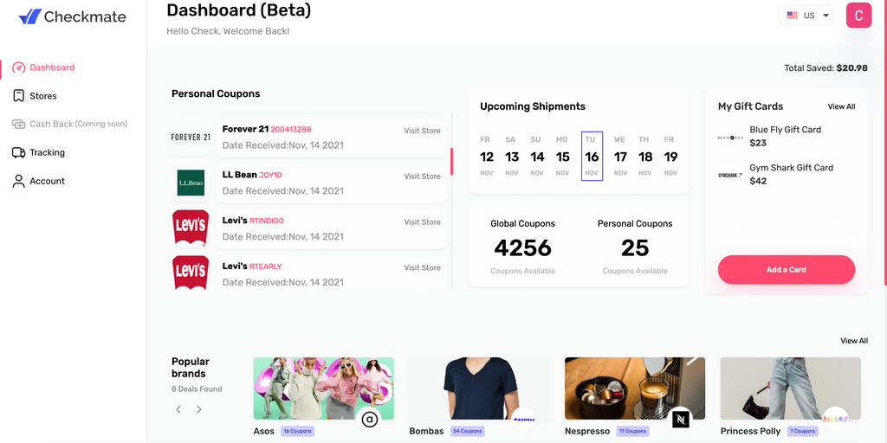Select the Tracking truck icon
This screenshot has height=443, width=887.
pos(19,152)
